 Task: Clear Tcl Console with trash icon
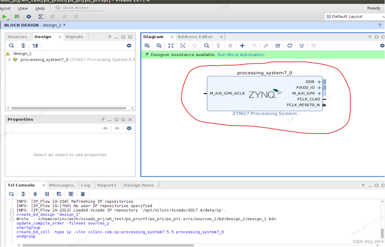[83, 194]
